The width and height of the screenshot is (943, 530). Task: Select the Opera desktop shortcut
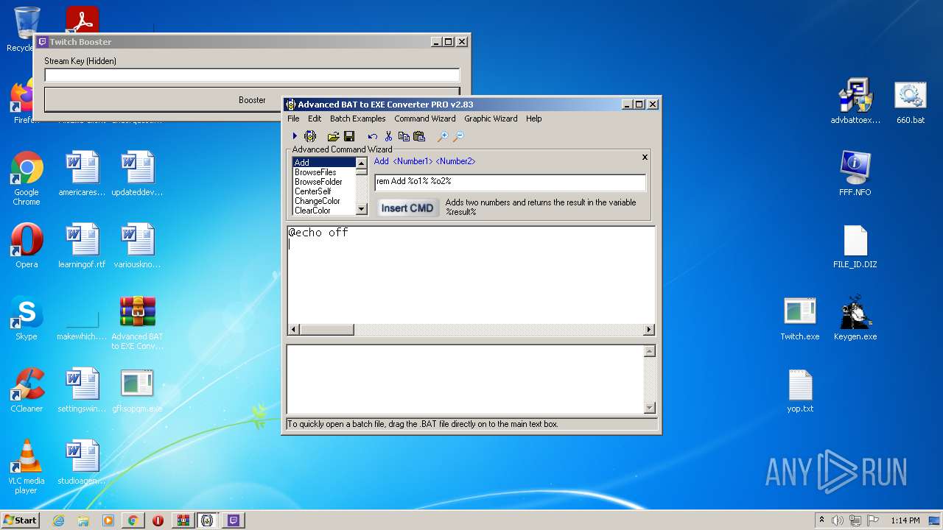[27, 246]
